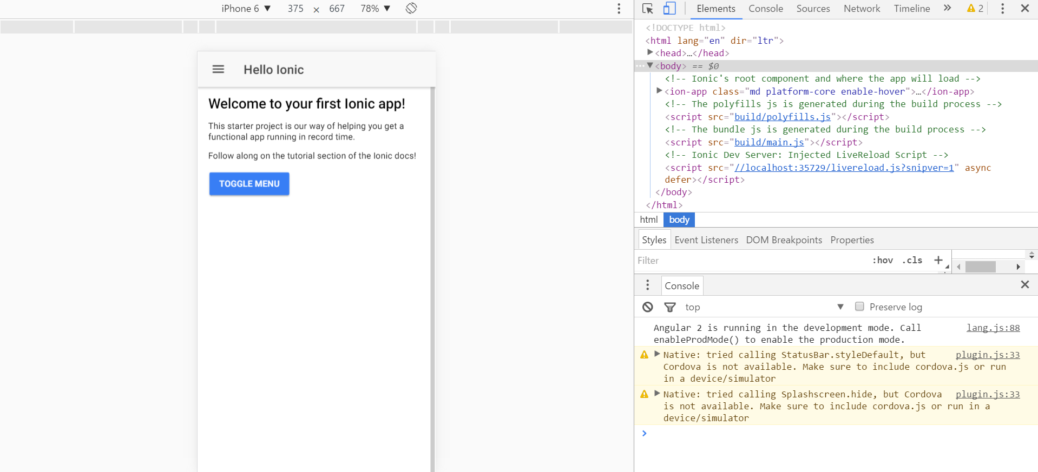
Task: Click the console filter funnel icon
Action: tap(670, 307)
